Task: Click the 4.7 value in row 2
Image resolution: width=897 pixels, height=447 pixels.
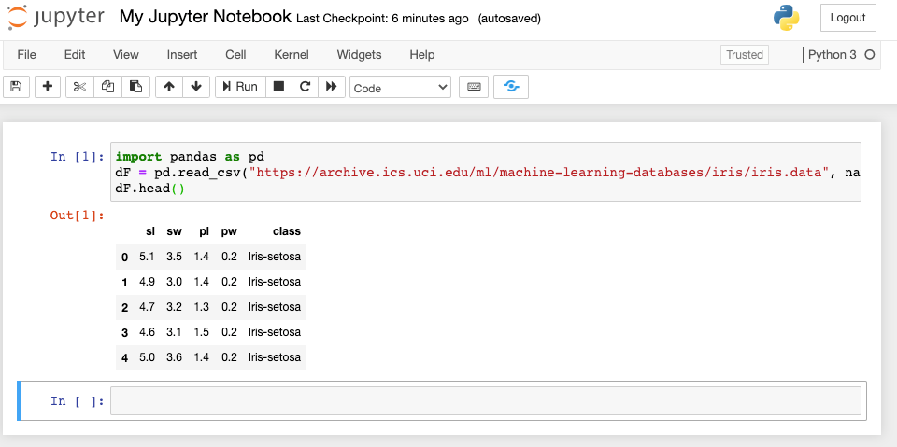Action: point(147,307)
